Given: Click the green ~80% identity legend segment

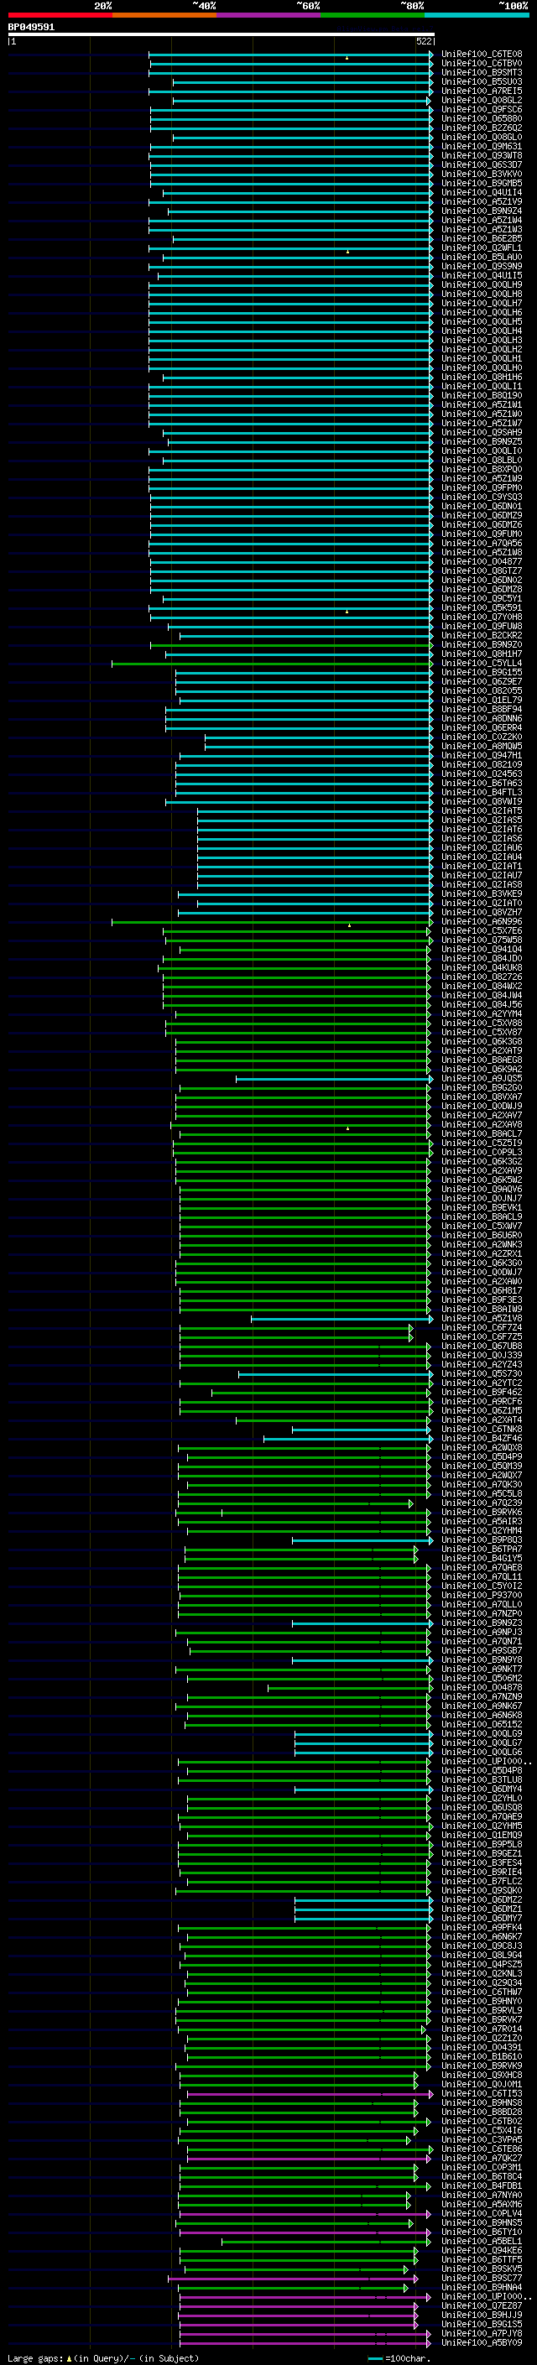Looking at the screenshot, I should (x=373, y=15).
